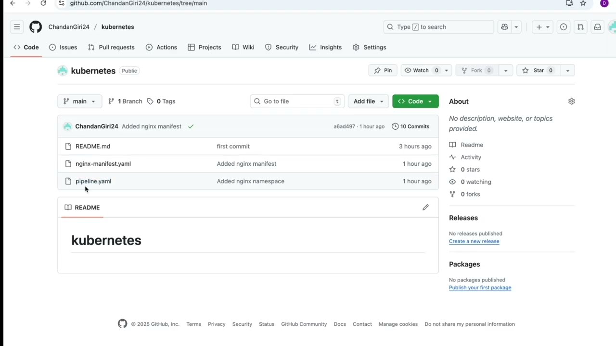The image size is (616, 346).
Task: Bookmark page with browser star icon
Action: [583, 3]
